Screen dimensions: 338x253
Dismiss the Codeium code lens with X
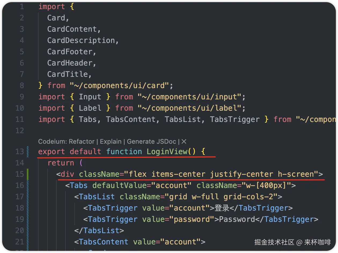tap(184, 142)
